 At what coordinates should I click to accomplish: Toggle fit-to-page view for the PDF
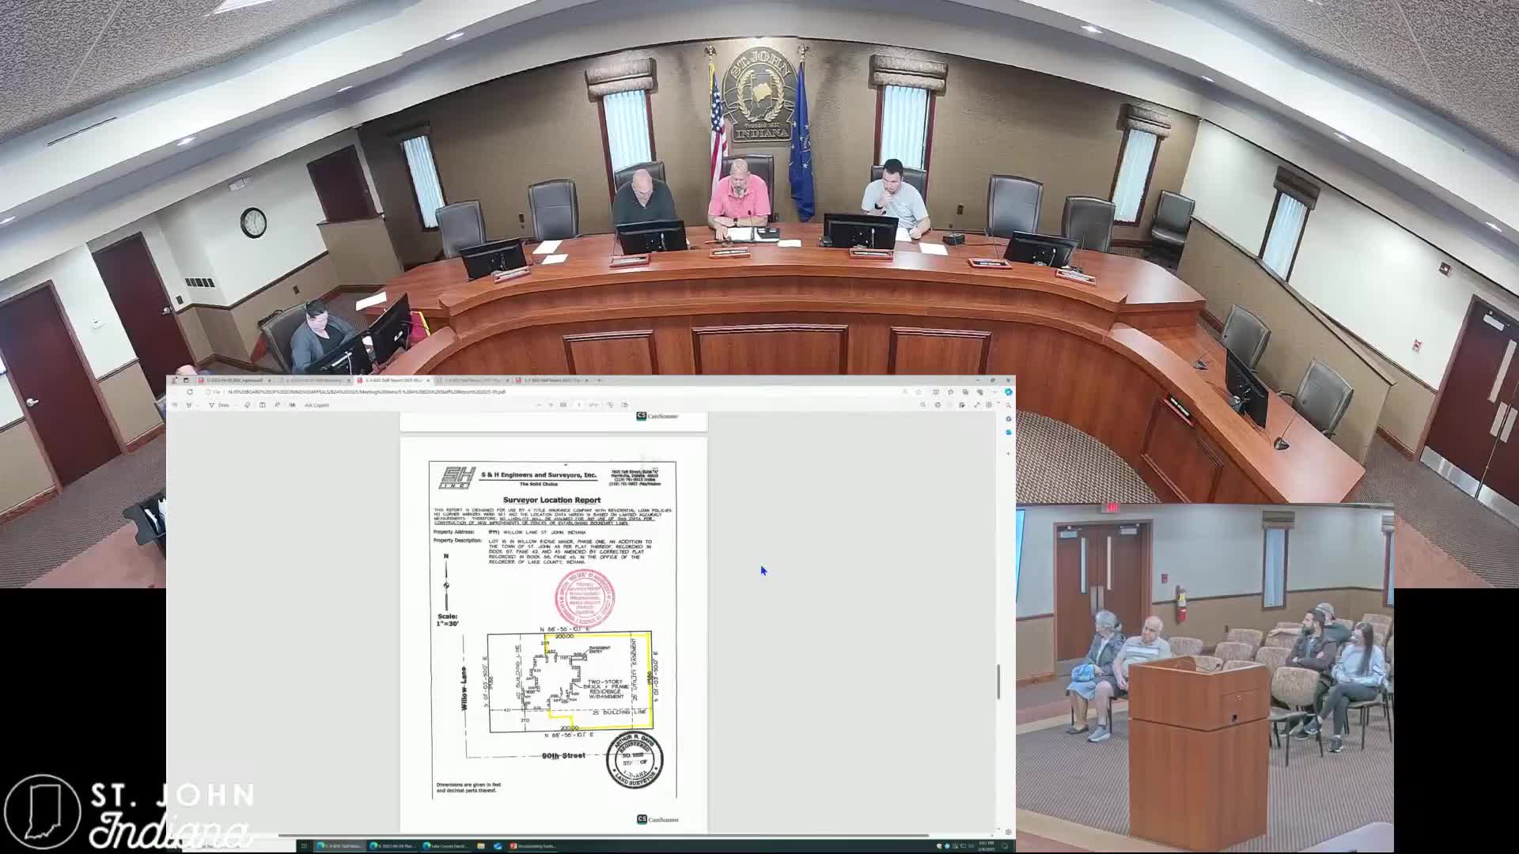(609, 405)
